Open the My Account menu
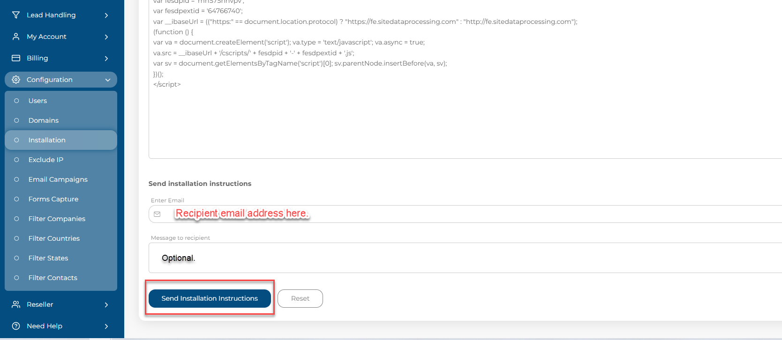Viewport: 782px width, 340px height. 61,37
